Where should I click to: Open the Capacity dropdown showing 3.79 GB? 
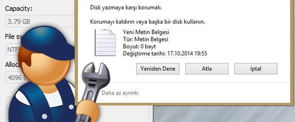coord(40,21)
